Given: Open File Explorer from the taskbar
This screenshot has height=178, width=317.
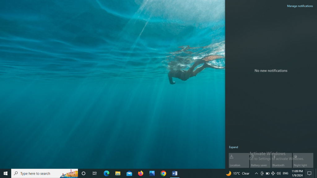Looking at the screenshot, I should (118, 173).
